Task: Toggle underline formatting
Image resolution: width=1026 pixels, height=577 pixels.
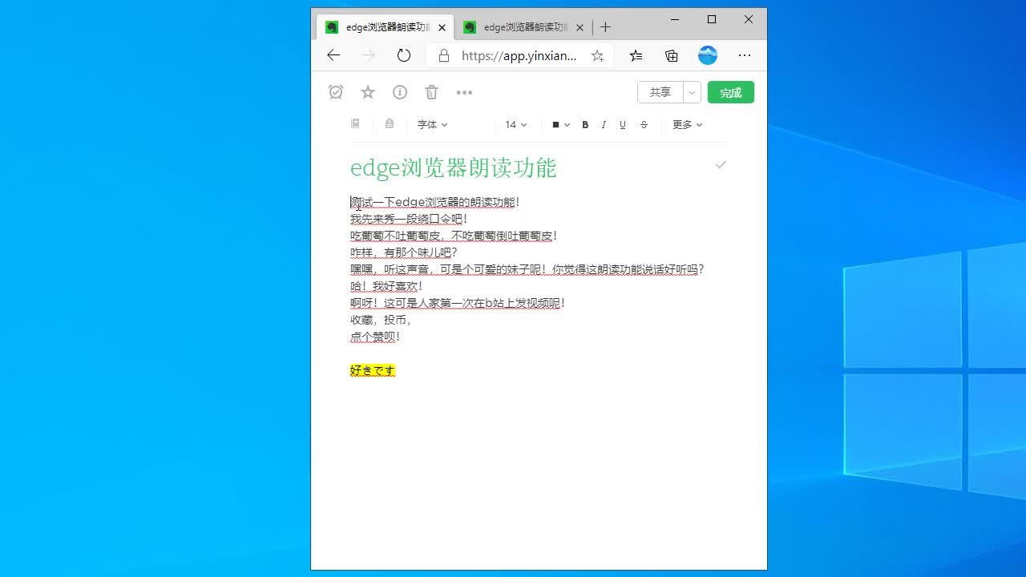Action: click(623, 124)
